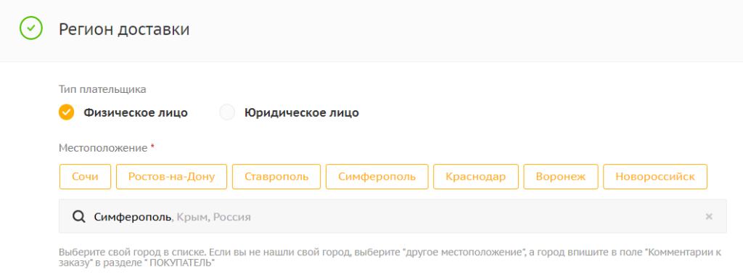This screenshot has width=743, height=280.
Task: Select the Юридическое лицо radio button
Action: pos(227,112)
